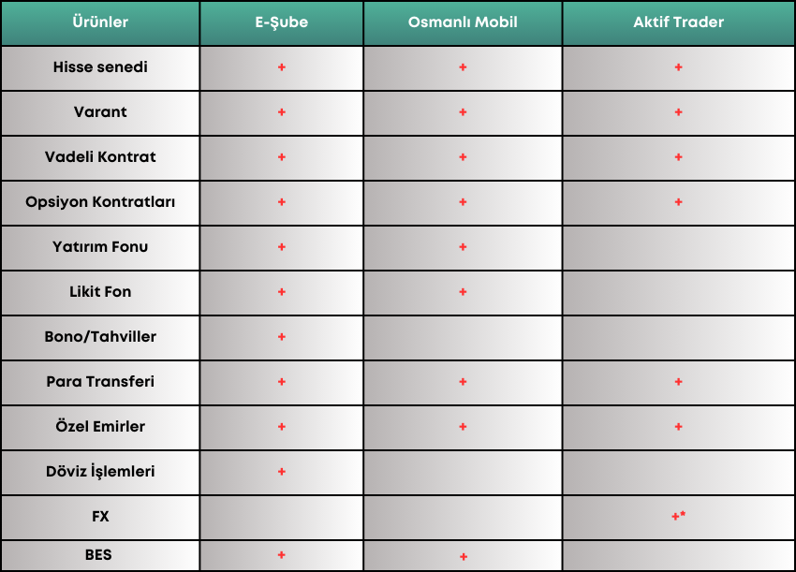Select the Opsiyon Kontratları row label

click(100, 202)
